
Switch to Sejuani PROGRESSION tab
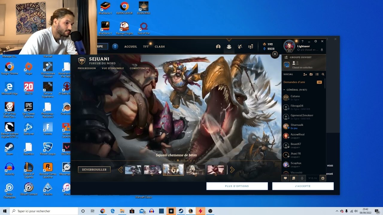tap(87, 68)
